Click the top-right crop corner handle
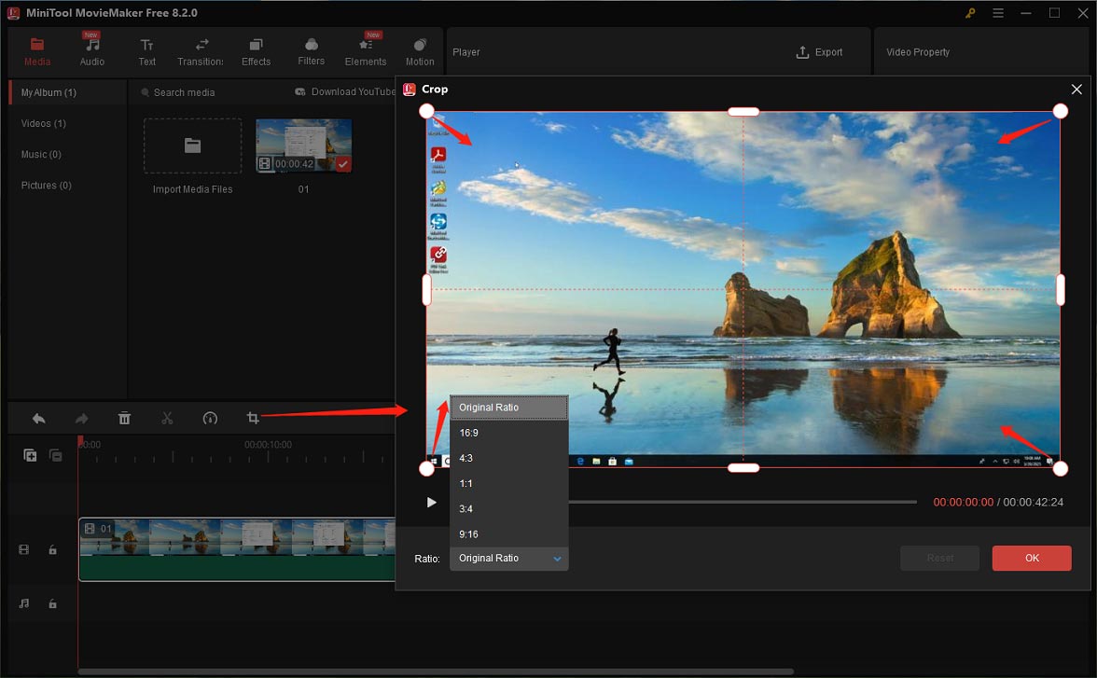This screenshot has width=1097, height=678. [x=1061, y=111]
